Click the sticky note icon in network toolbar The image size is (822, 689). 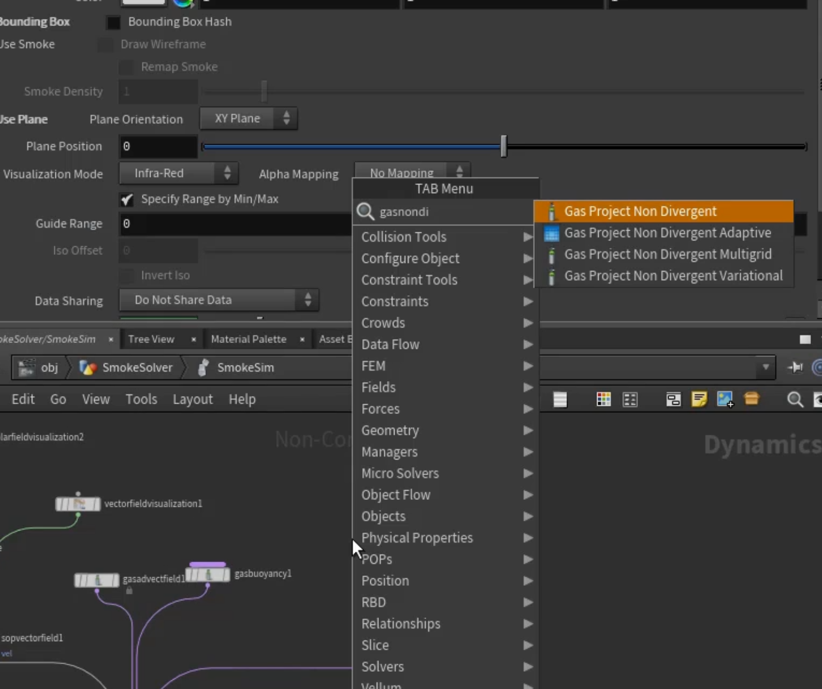(x=699, y=399)
